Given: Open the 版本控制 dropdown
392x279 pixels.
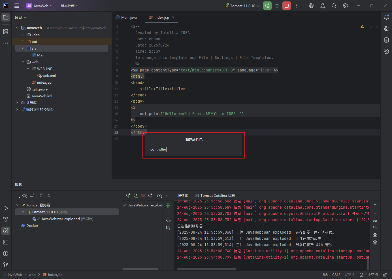Looking at the screenshot, I should click(x=70, y=6).
